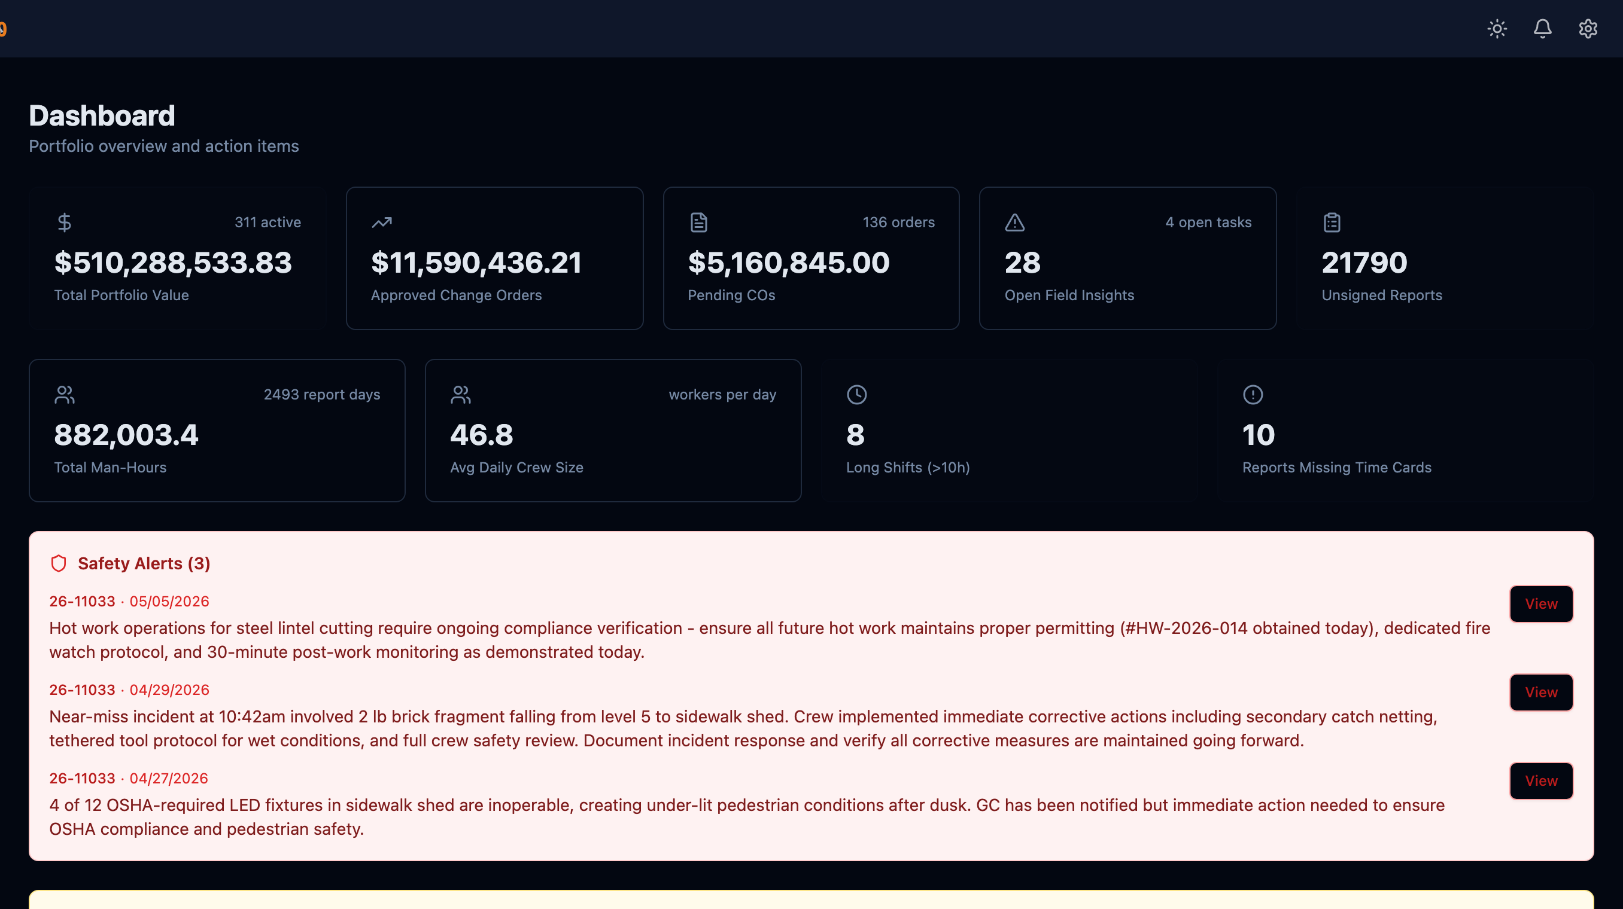Click the Safety Alerts (3) heading
Viewport: 1623px width, 909px height.
[x=144, y=563]
